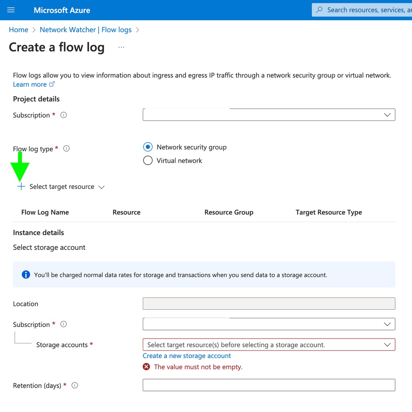The image size is (412, 412).
Task: Click the disabled Location field
Action: (x=269, y=304)
